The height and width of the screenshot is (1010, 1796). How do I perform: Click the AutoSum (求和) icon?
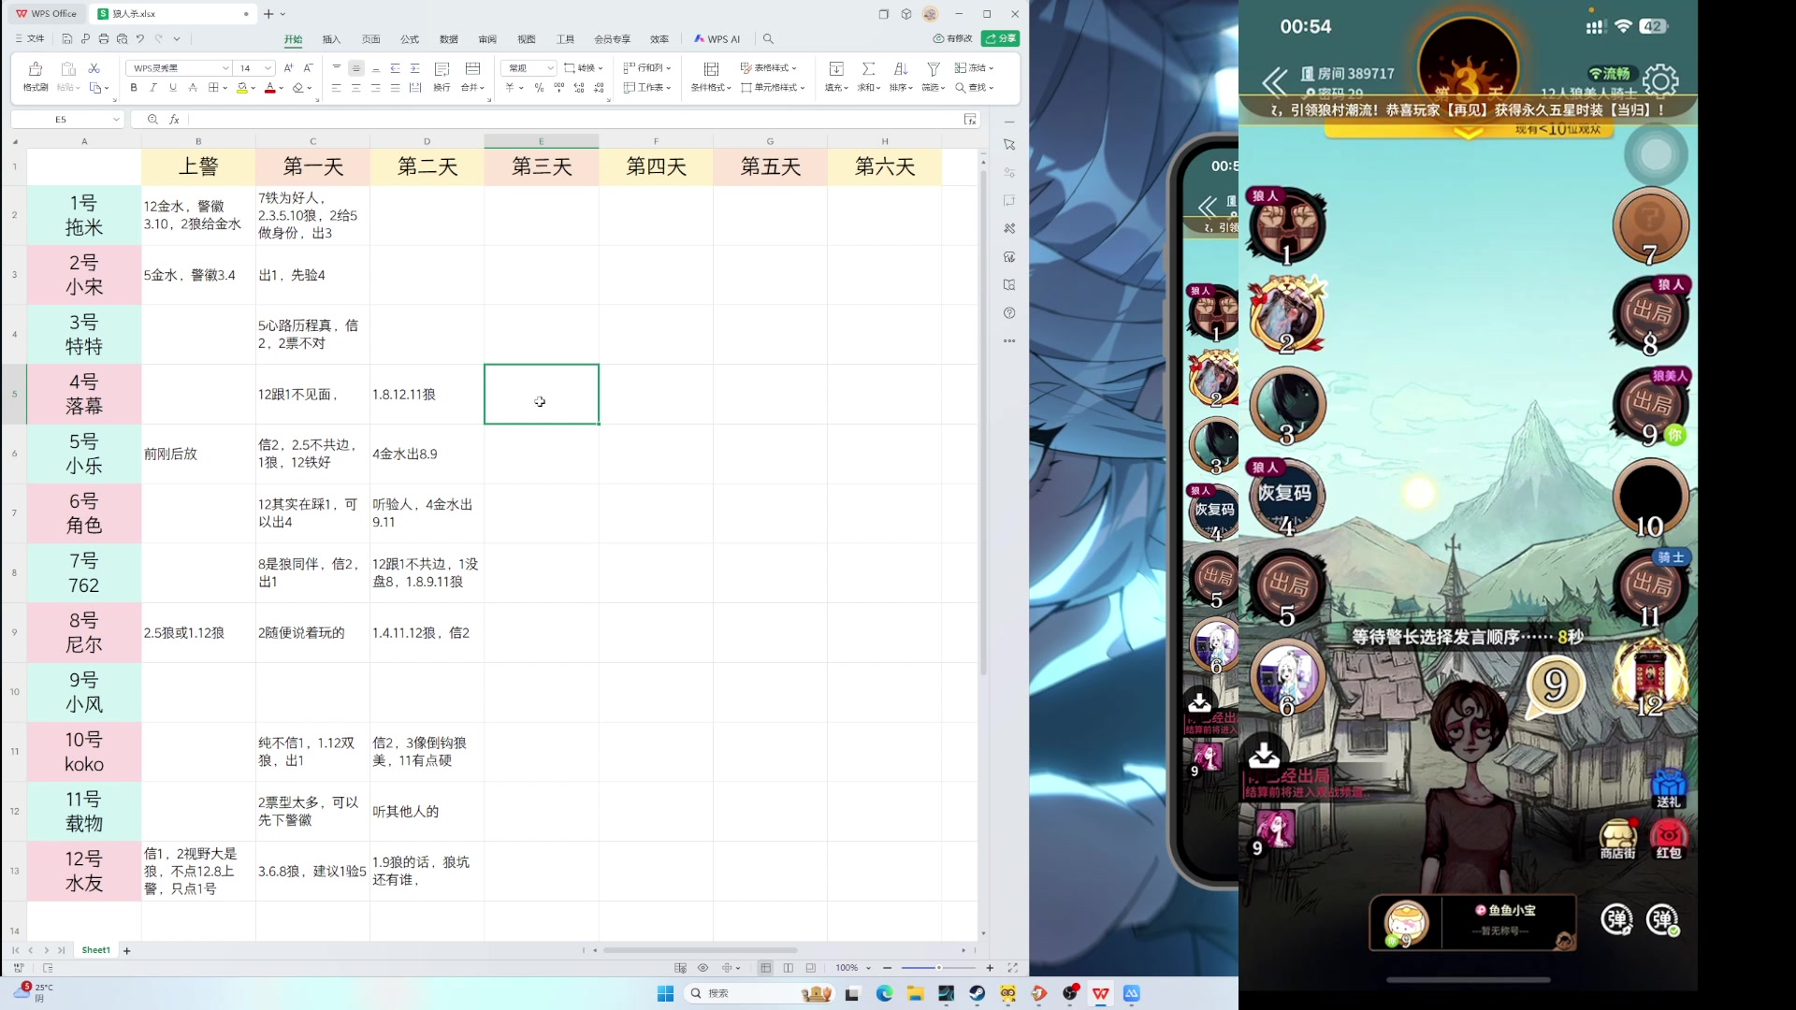pyautogui.click(x=868, y=70)
